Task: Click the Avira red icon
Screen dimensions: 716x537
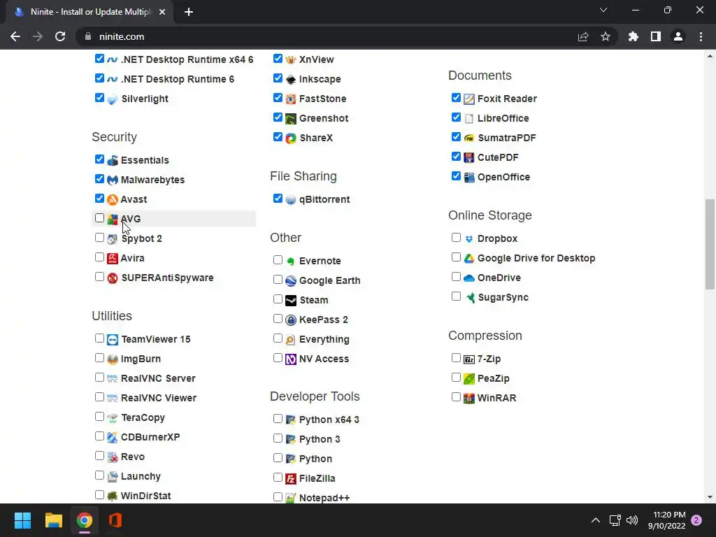Action: pyautogui.click(x=113, y=259)
